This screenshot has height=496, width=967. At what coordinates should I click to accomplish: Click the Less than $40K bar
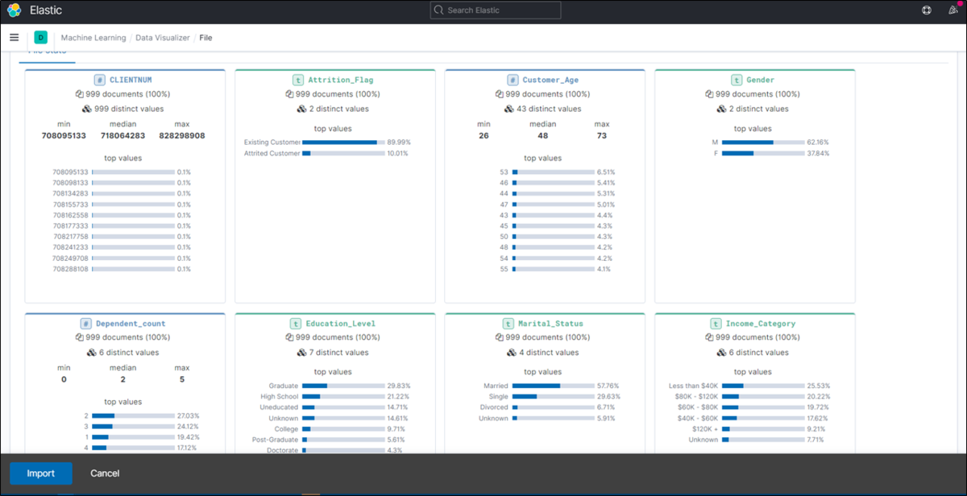click(x=763, y=386)
